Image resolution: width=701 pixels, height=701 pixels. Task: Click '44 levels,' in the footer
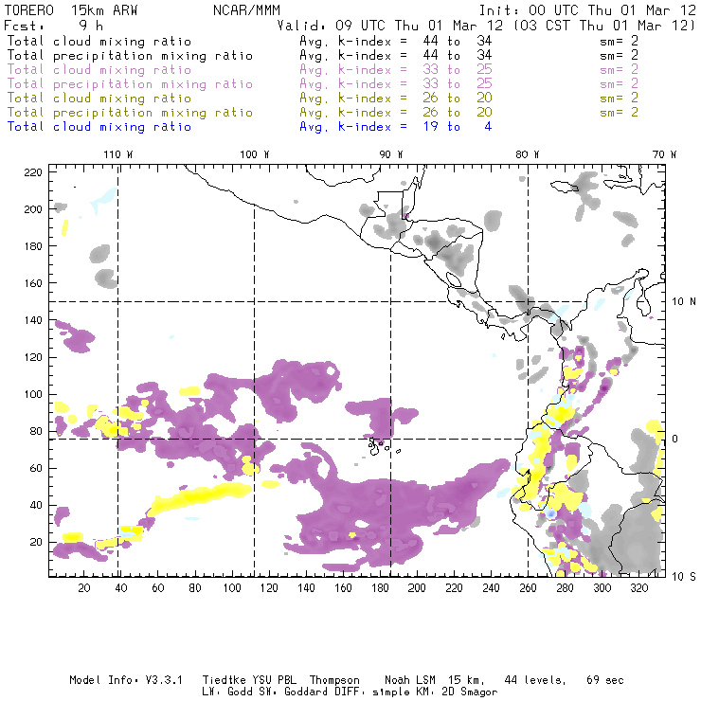tap(535, 680)
